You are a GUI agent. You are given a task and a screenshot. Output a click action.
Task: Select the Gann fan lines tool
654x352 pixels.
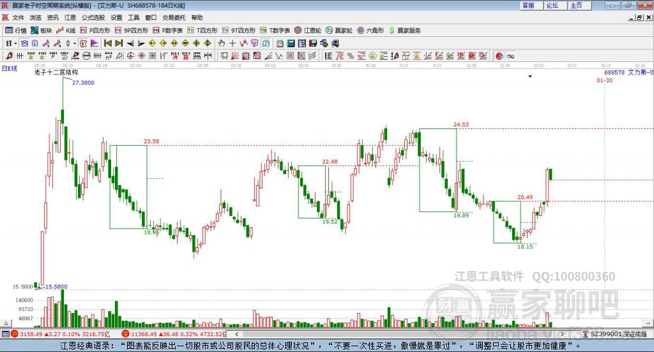coord(236,56)
